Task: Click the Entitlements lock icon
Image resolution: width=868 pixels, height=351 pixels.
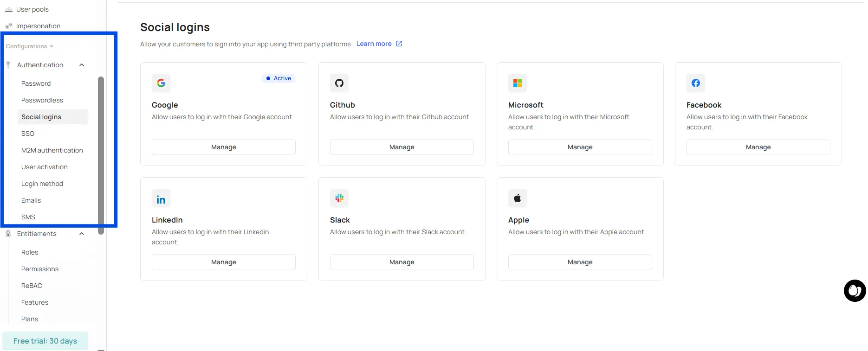Action: point(8,234)
